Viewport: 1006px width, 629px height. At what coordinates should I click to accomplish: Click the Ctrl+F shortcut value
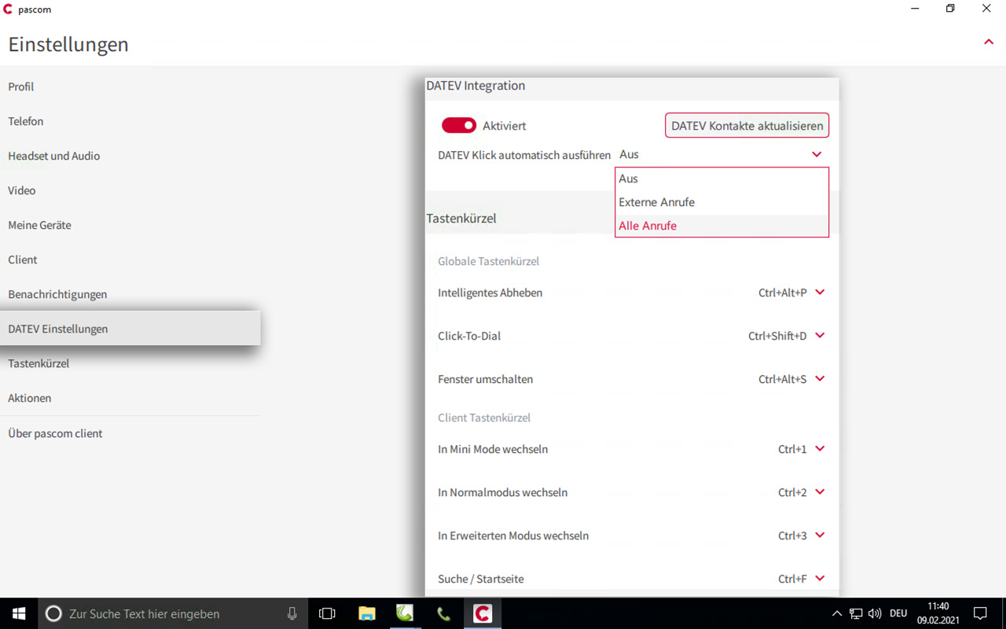click(x=792, y=579)
